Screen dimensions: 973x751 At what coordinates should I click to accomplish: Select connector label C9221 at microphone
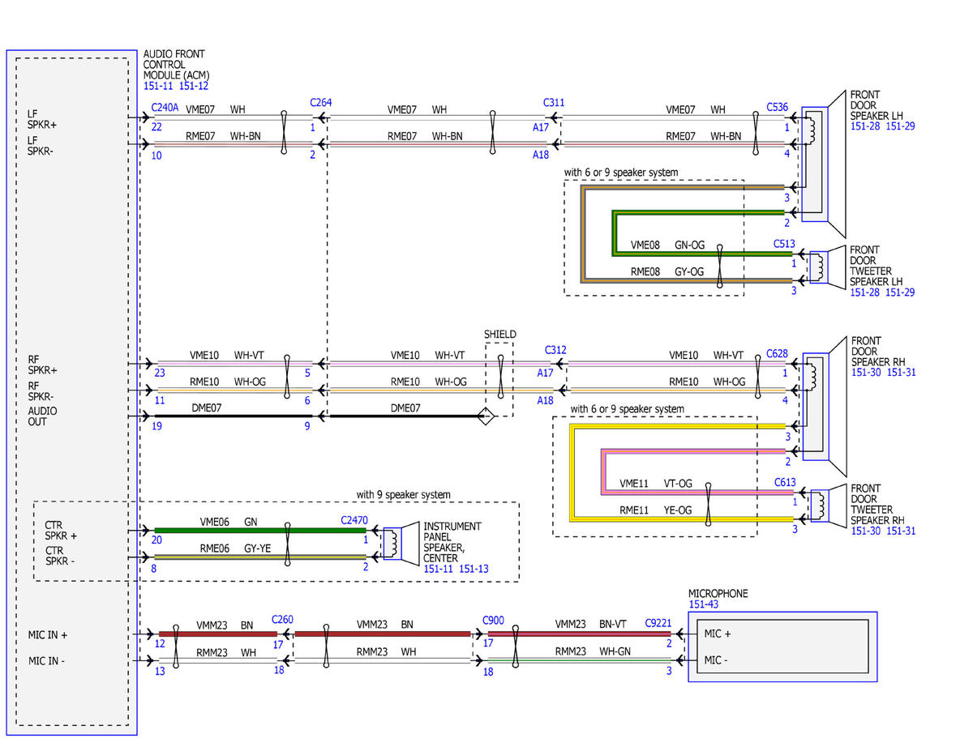(x=659, y=622)
